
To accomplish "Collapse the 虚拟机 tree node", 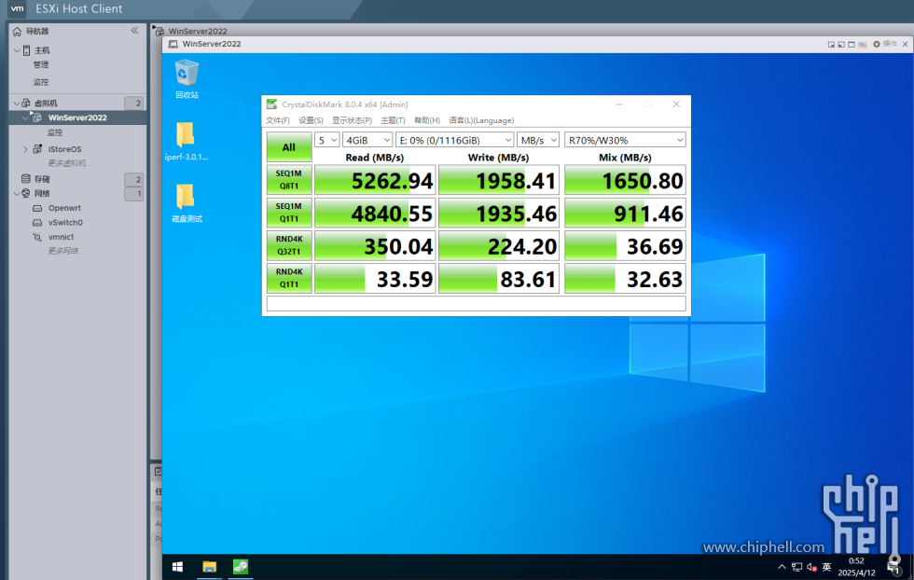I will click(17, 104).
